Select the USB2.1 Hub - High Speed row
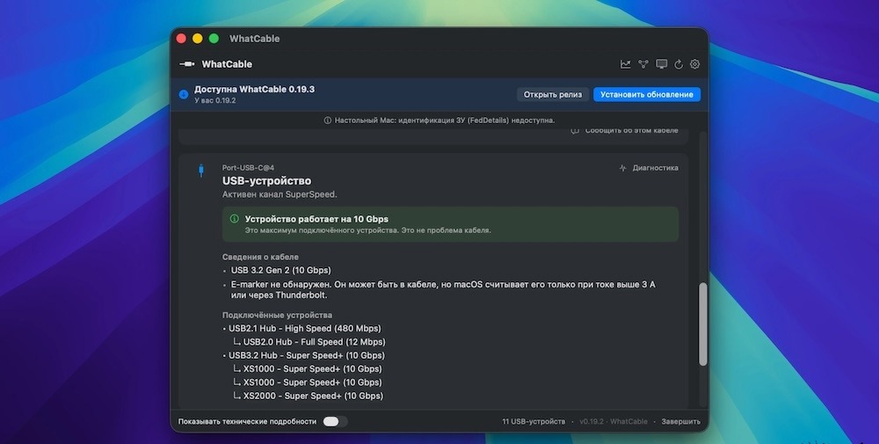The width and height of the screenshot is (879, 444). click(x=304, y=329)
